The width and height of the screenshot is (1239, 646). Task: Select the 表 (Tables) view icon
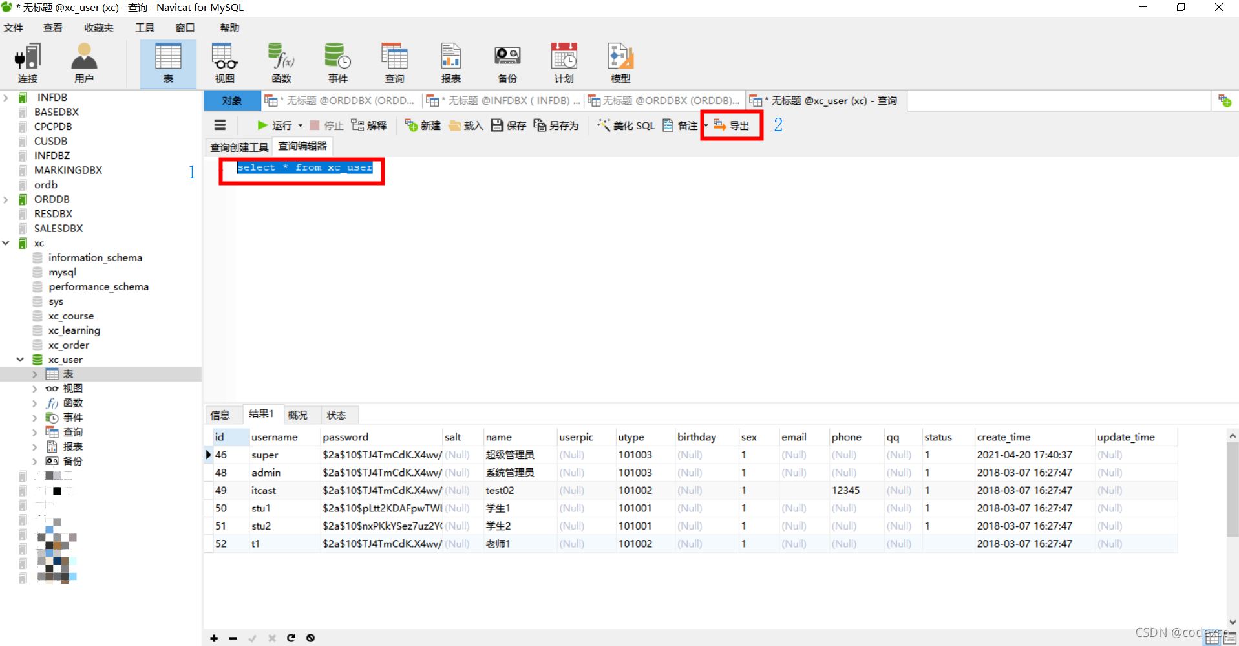tap(167, 61)
